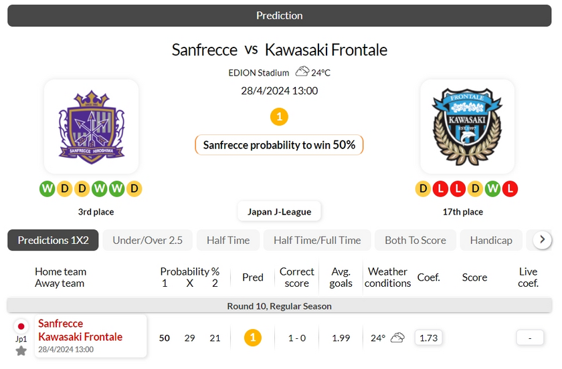Click Sanfrecce's first green W form badge
562x369 pixels.
coord(48,189)
